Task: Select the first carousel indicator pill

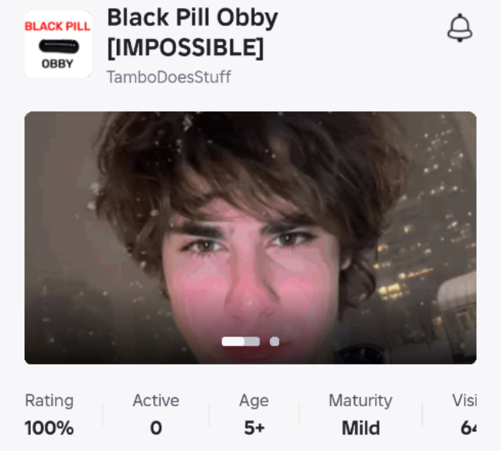Action: (x=241, y=341)
